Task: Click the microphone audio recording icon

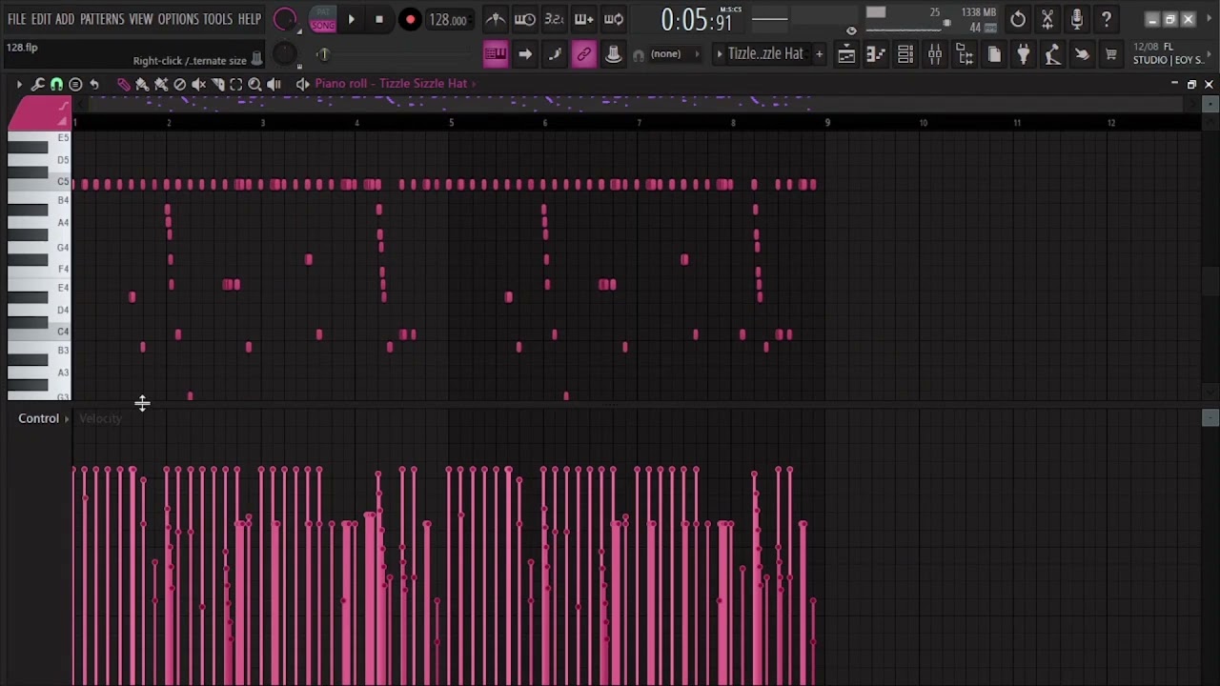Action: point(1077,19)
